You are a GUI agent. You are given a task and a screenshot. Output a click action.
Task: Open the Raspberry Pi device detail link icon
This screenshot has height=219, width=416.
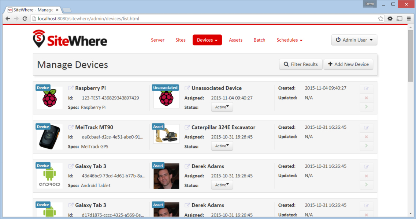pyautogui.click(x=71, y=88)
